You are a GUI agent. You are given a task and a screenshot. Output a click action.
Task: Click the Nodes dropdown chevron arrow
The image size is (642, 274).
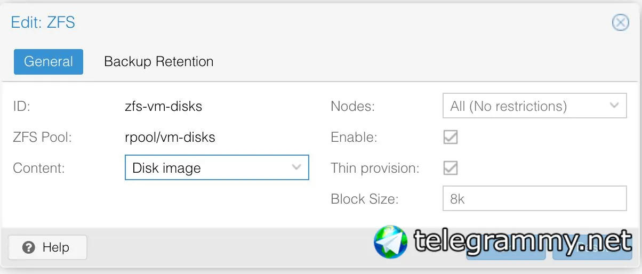coord(614,106)
